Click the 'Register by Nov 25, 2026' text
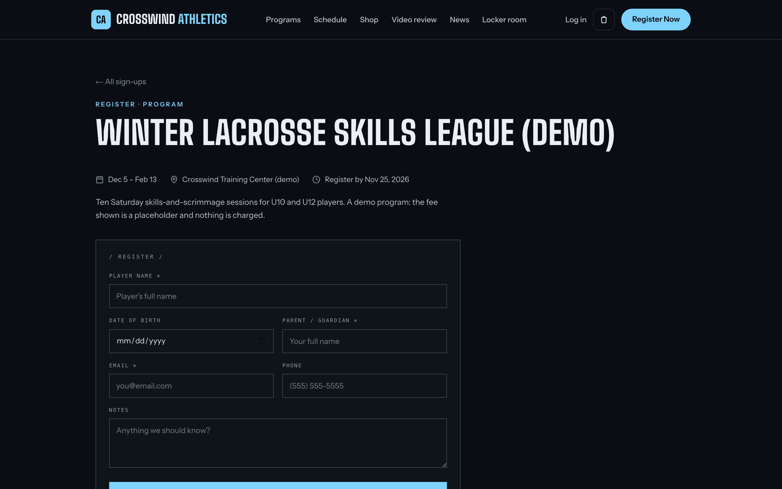The image size is (782, 489). (367, 180)
